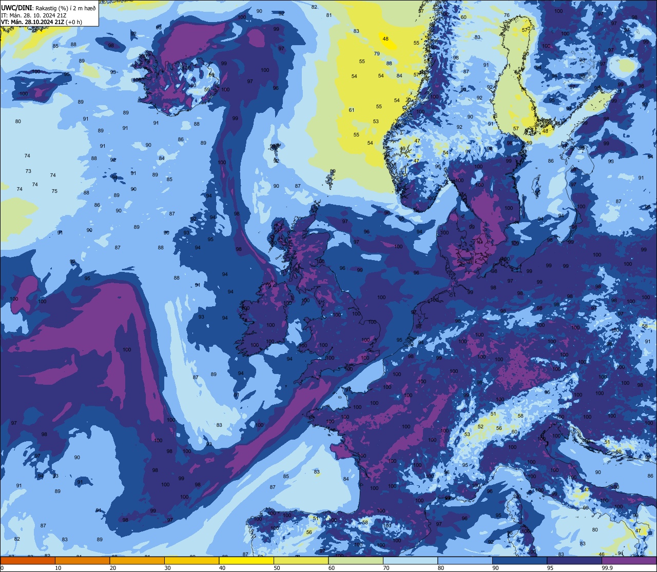The width and height of the screenshot is (657, 572).
Task: Click the 20–30 amber legend swatch
Action: click(137, 560)
